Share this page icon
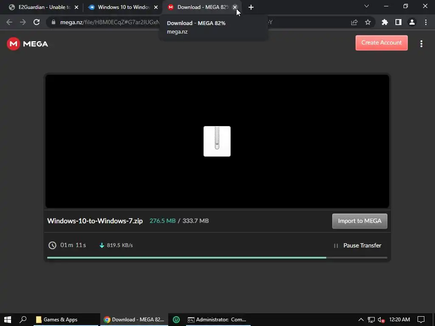Image resolution: width=435 pixels, height=326 pixels. coord(354,22)
